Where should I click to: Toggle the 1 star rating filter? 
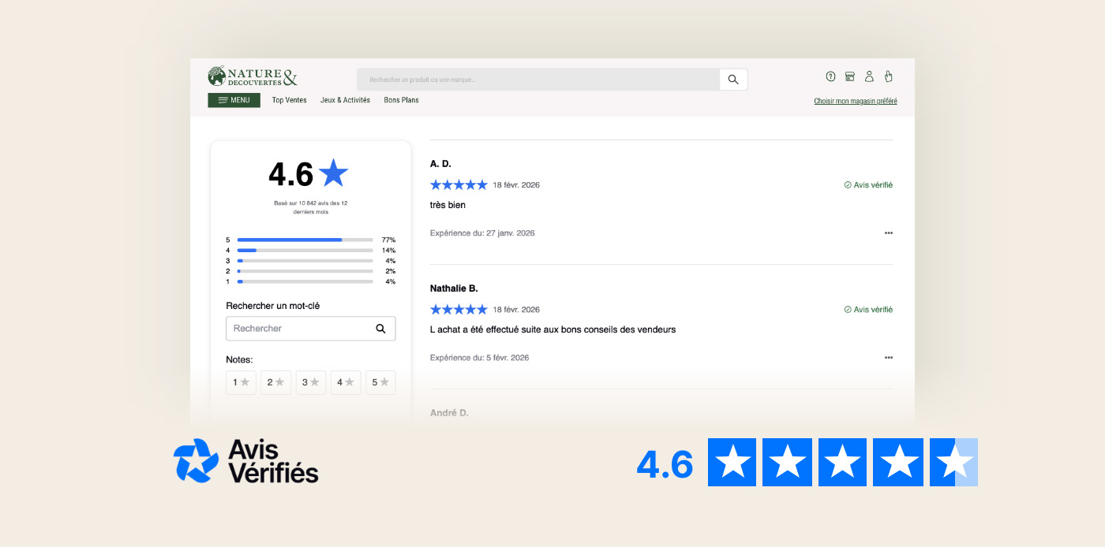241,382
